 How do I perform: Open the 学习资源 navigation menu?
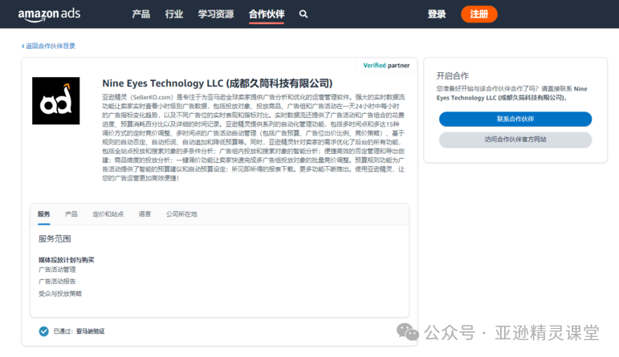coord(216,14)
